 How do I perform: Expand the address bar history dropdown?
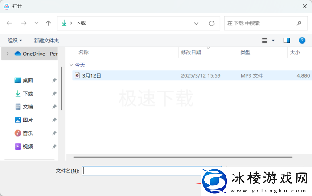196,23
